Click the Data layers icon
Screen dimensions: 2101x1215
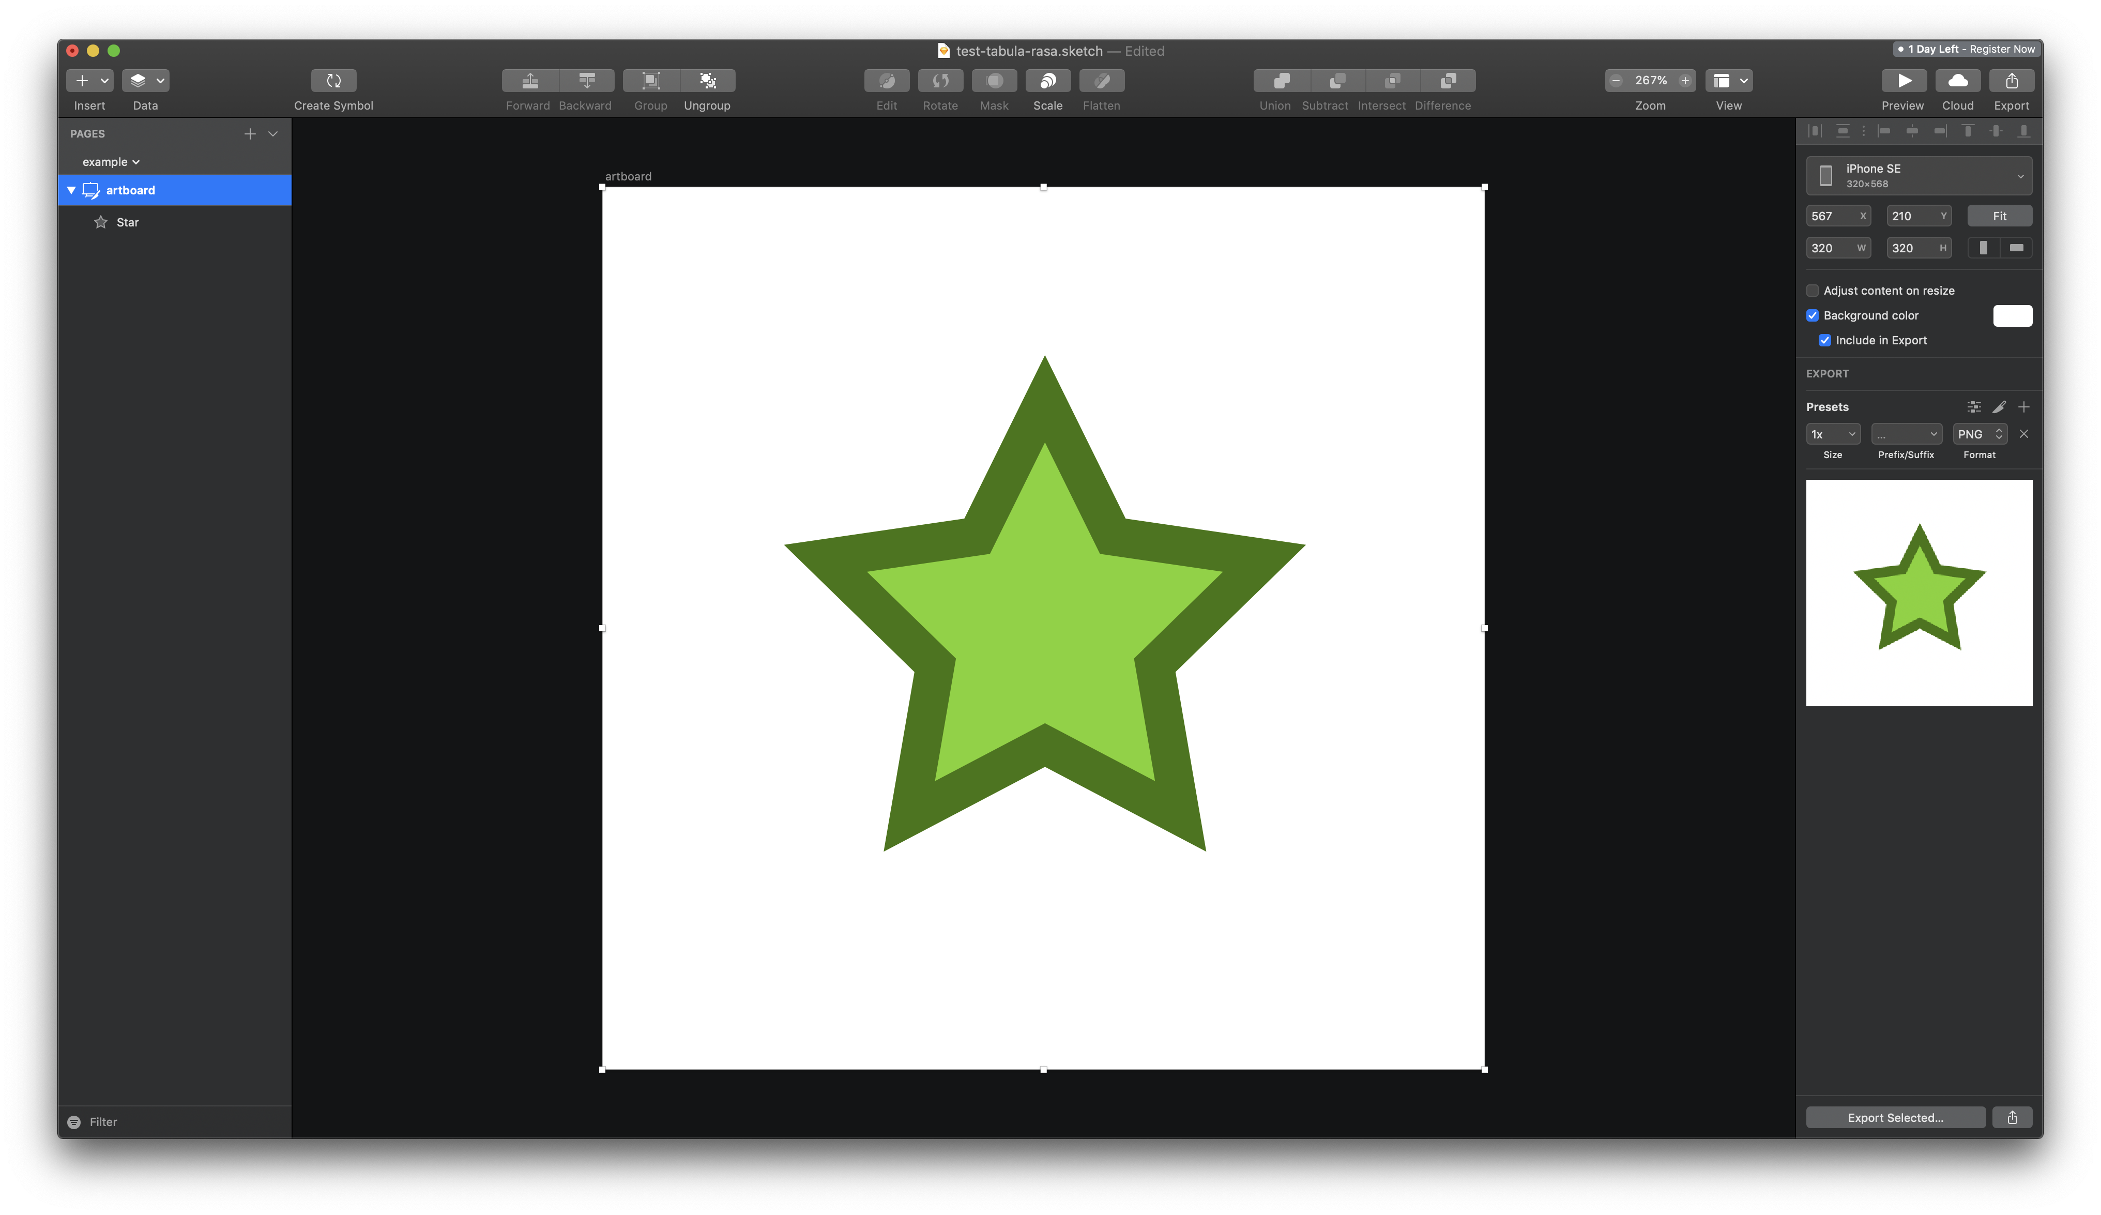click(x=139, y=80)
